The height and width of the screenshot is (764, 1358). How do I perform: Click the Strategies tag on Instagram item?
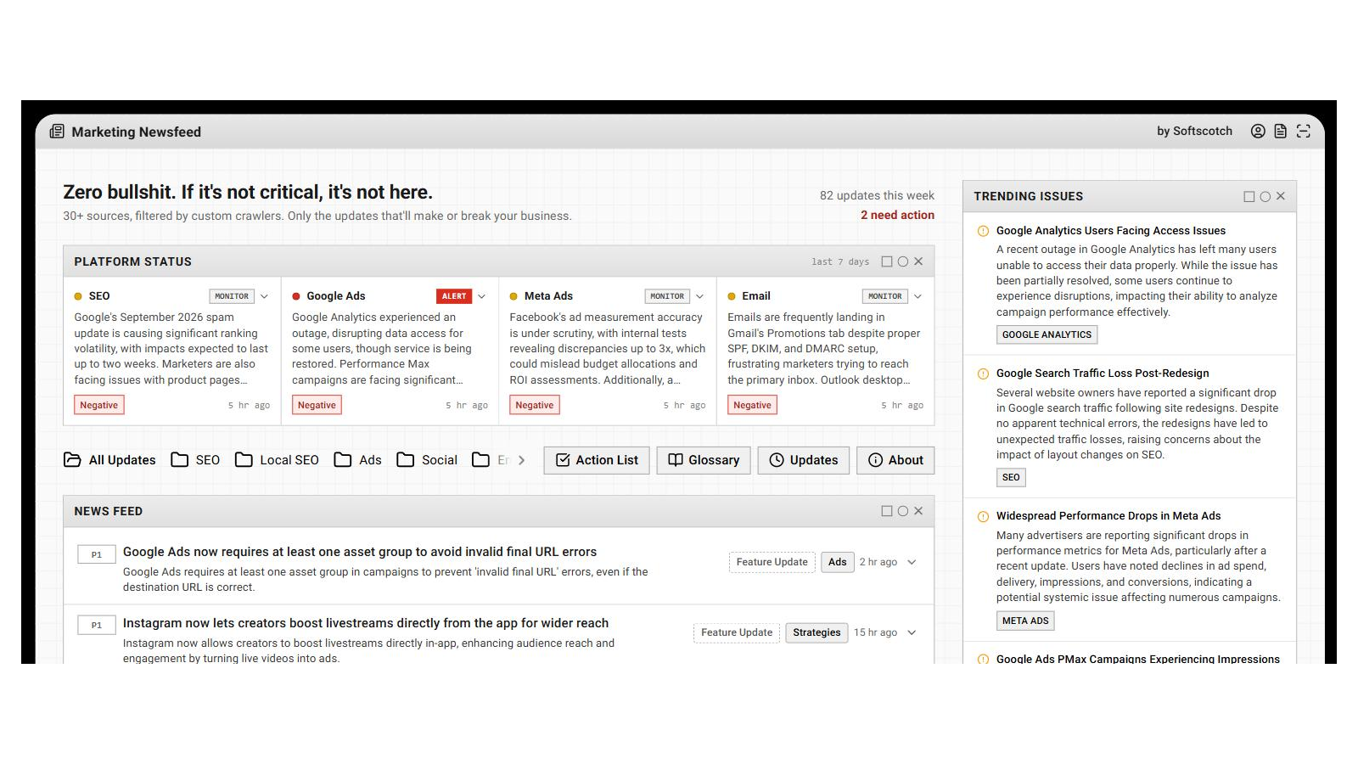[x=816, y=632]
